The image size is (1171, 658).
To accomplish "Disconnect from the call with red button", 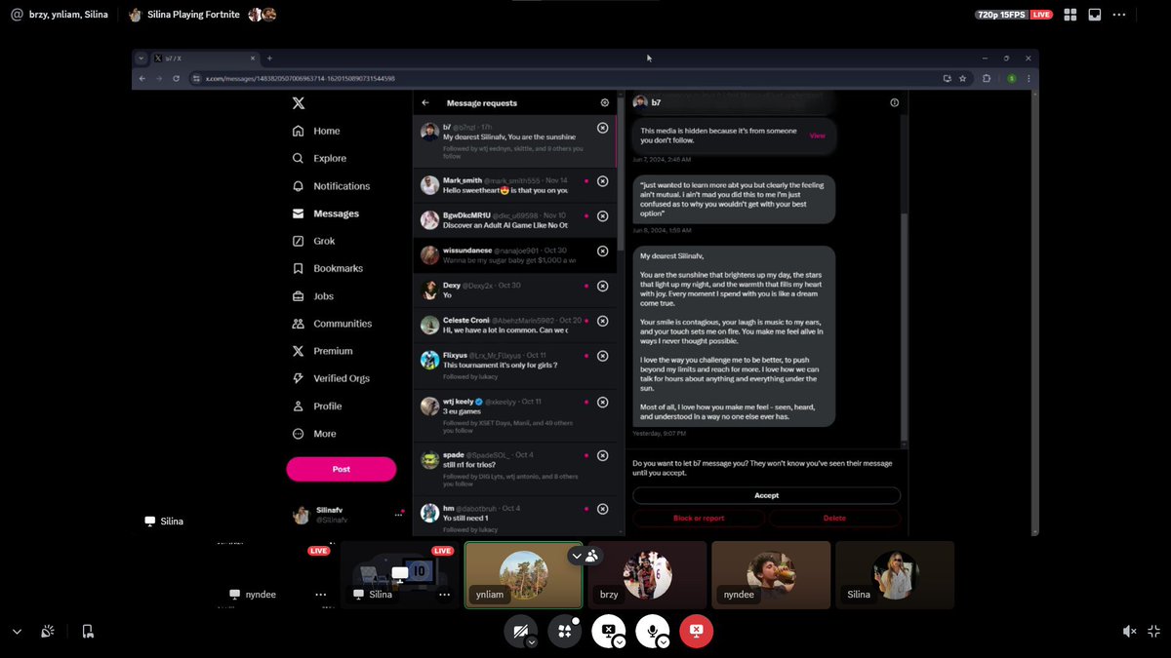I will pyautogui.click(x=697, y=631).
